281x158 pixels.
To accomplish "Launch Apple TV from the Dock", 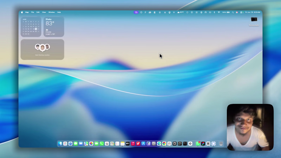I will (128, 144).
